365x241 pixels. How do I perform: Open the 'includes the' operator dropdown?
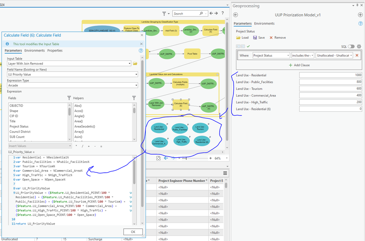tap(312, 56)
